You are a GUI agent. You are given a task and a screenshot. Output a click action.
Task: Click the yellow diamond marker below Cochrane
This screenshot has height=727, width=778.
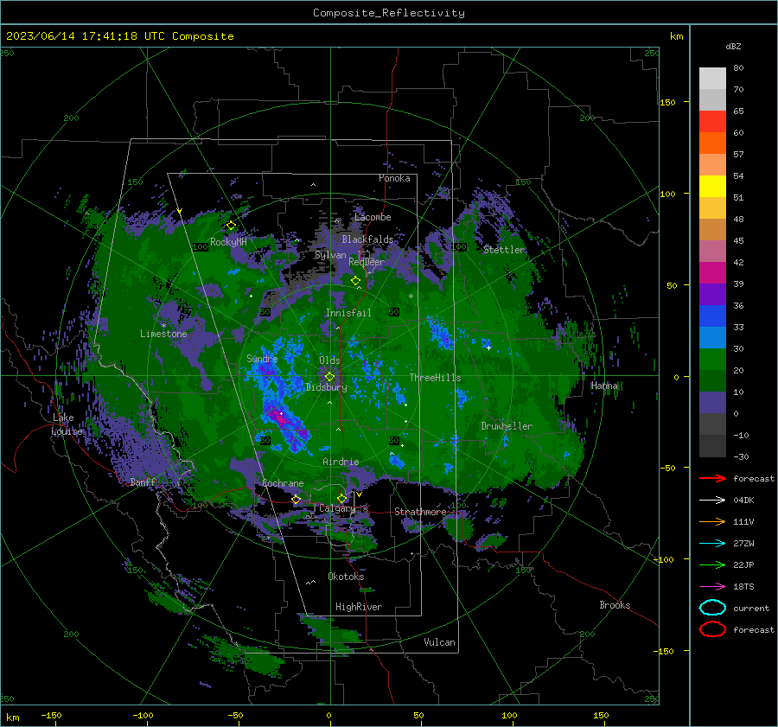click(x=296, y=500)
